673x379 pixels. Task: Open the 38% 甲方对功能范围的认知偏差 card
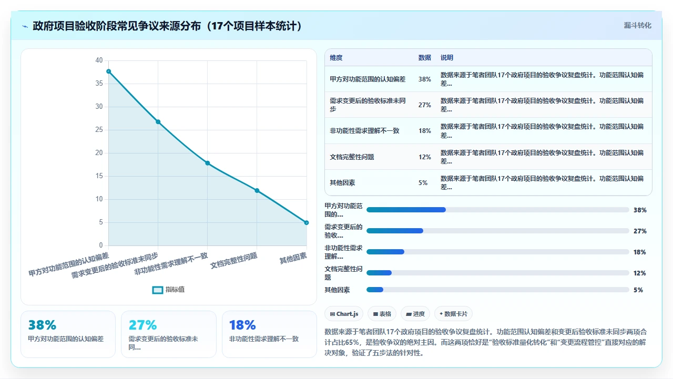[x=68, y=334]
